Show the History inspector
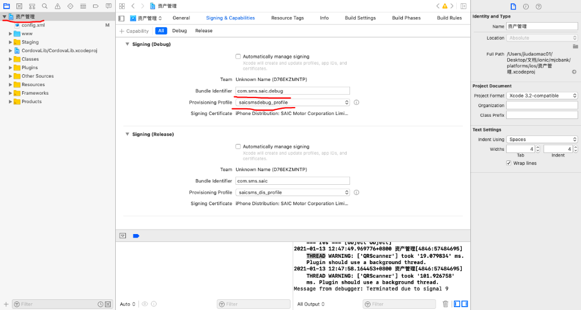This screenshot has width=581, height=310. [526, 6]
